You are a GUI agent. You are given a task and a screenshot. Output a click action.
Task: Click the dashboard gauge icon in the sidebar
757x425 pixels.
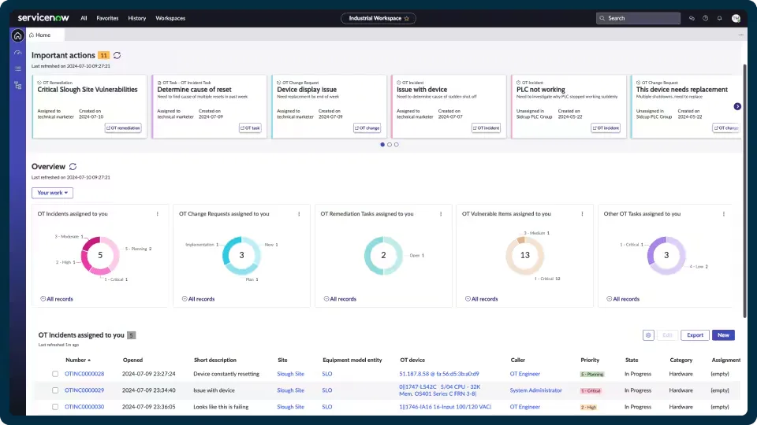tap(17, 53)
